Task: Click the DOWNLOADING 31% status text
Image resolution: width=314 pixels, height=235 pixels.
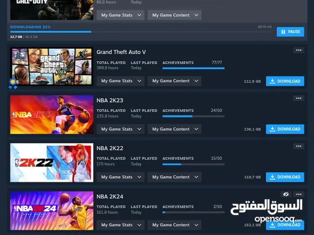Action: point(30,27)
